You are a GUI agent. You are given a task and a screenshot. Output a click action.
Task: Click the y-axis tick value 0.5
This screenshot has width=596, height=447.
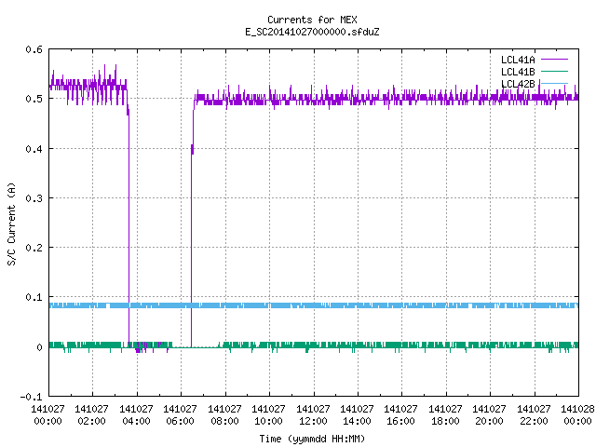coord(34,99)
